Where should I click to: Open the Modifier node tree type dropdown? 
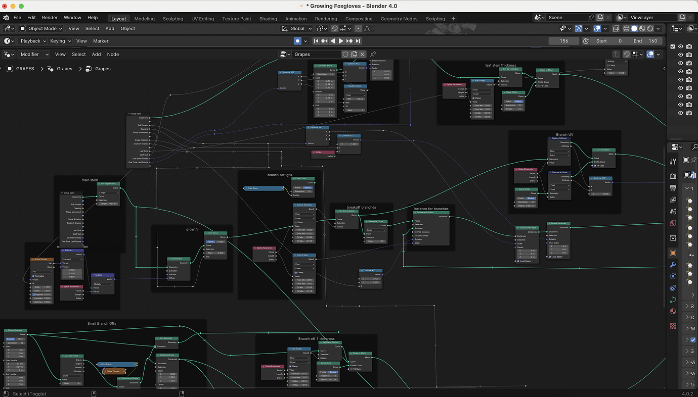[33, 54]
